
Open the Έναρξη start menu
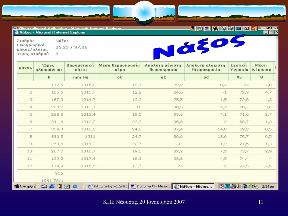pyautogui.click(x=25, y=186)
